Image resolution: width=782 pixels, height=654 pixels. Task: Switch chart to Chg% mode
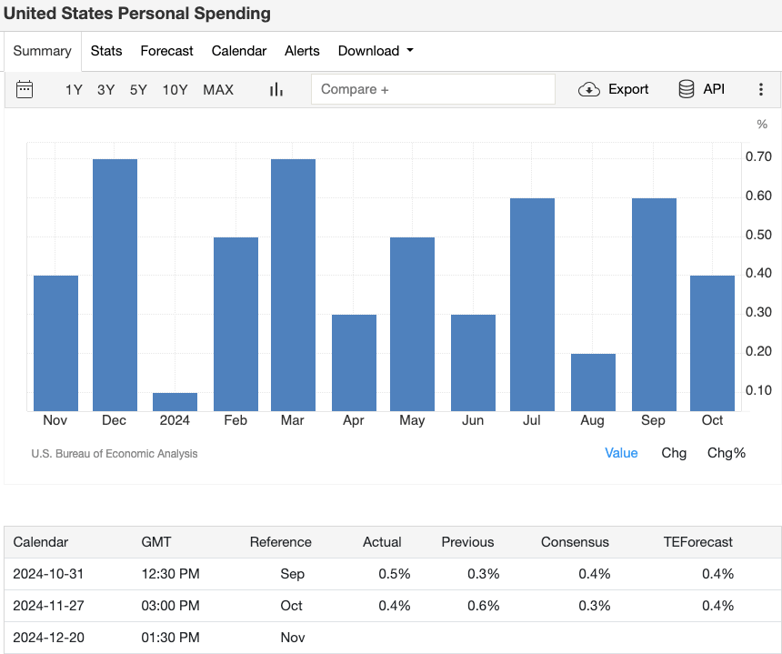tap(726, 453)
